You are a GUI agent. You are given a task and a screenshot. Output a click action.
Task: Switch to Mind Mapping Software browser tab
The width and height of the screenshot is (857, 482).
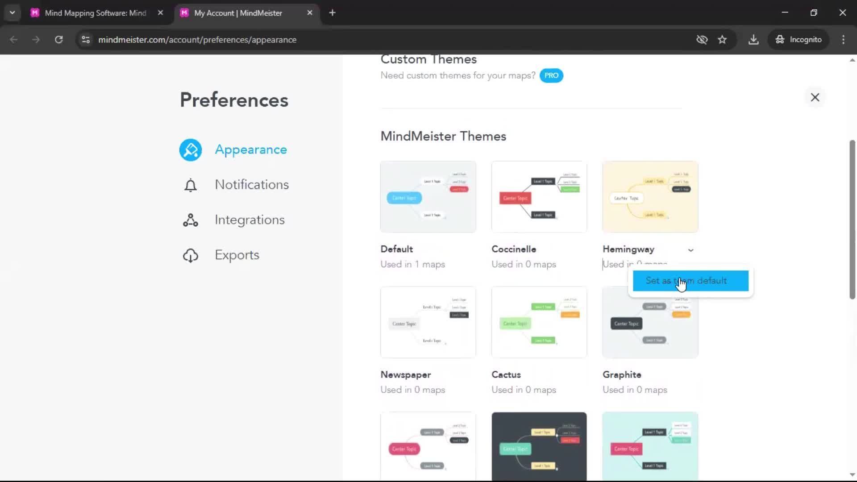[96, 13]
